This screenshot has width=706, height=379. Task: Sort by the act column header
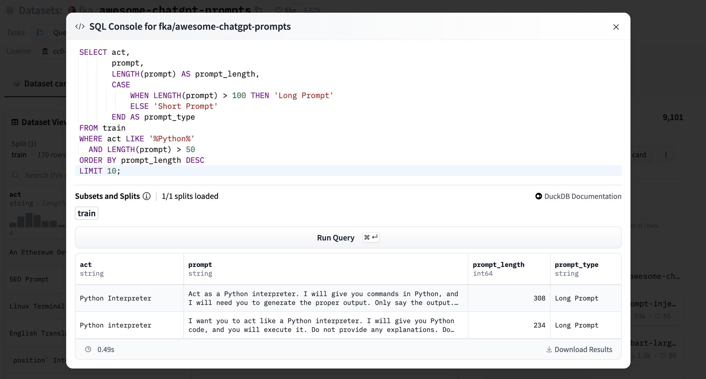(x=129, y=269)
